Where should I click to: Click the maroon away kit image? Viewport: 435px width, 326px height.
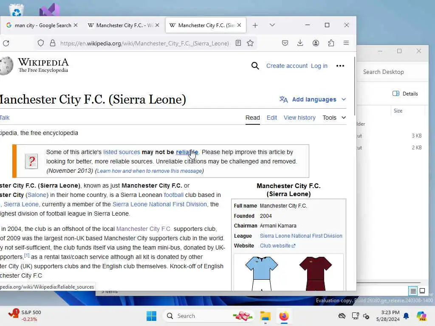pos(316,274)
